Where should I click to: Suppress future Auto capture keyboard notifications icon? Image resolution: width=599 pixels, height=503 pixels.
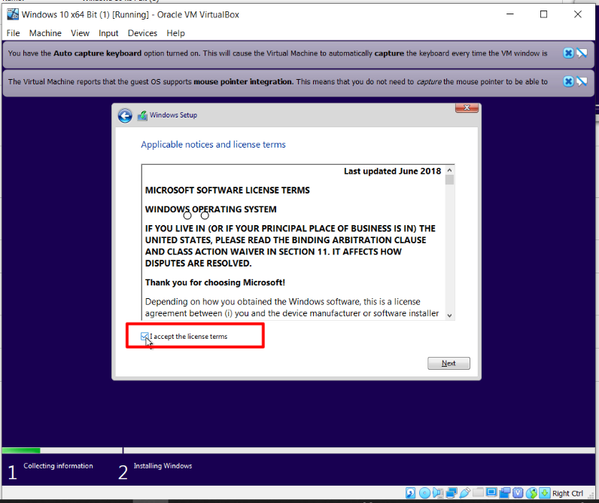[582, 53]
